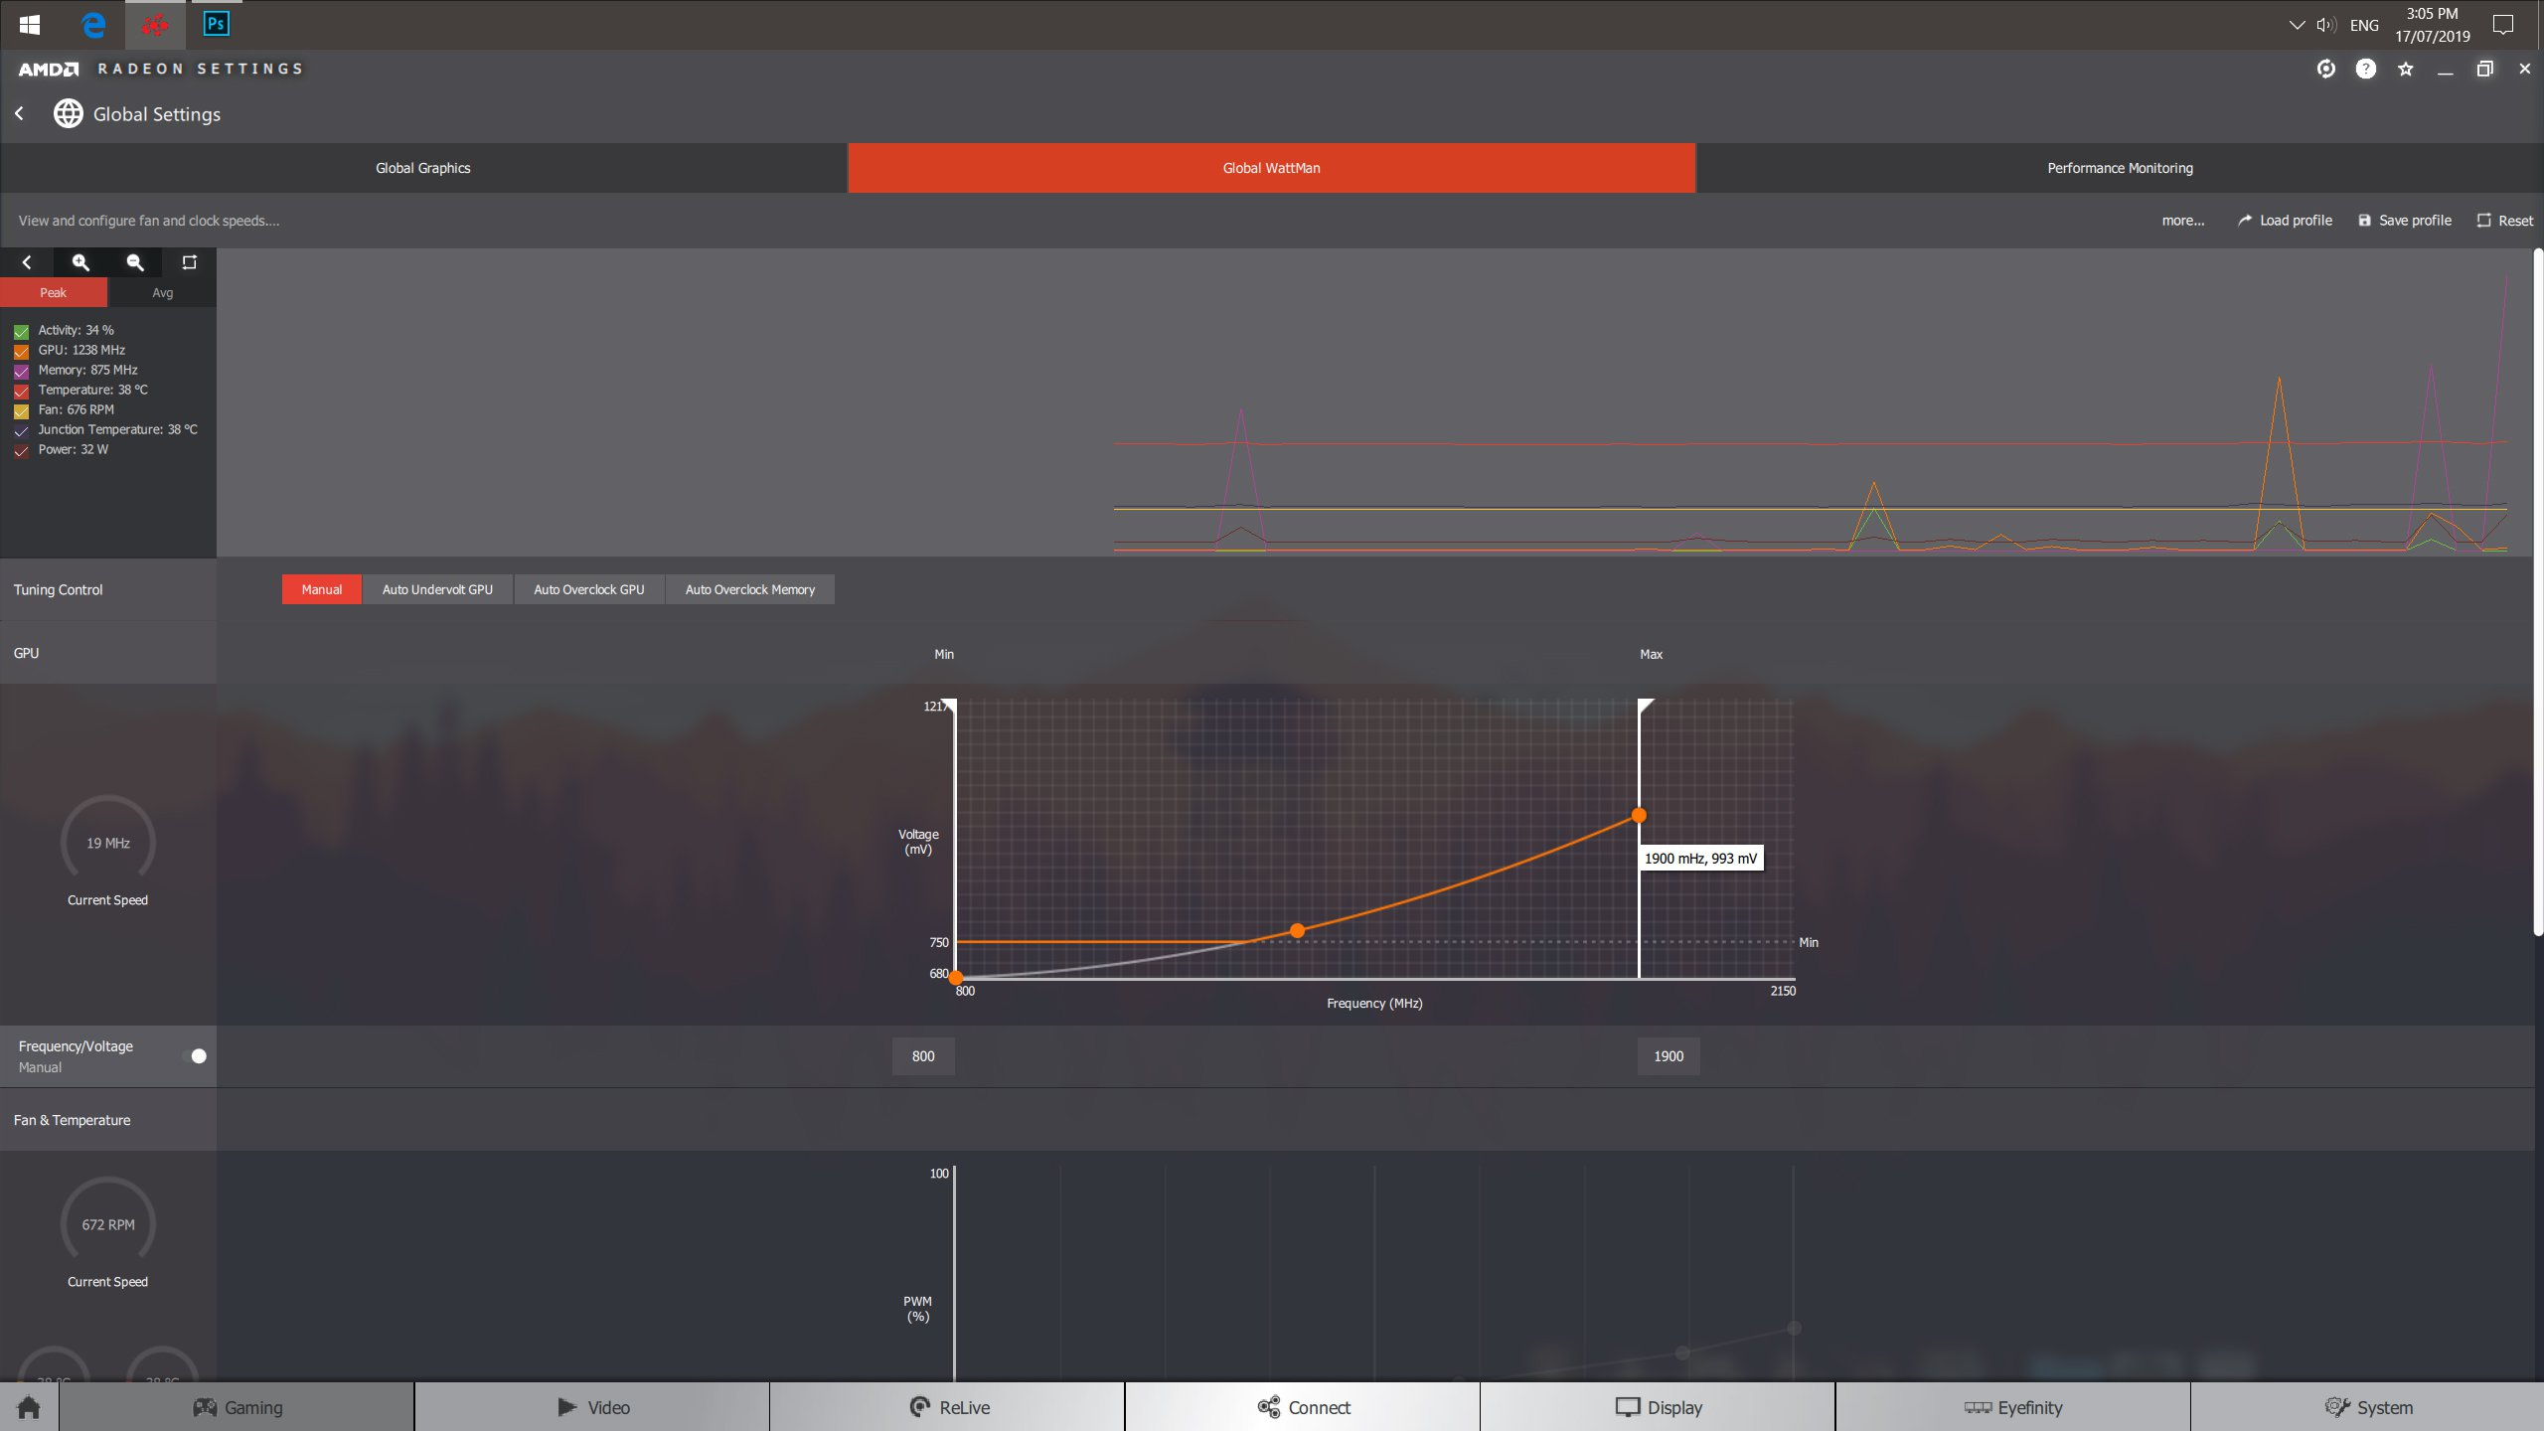Click the help question mark icon

point(2365,69)
